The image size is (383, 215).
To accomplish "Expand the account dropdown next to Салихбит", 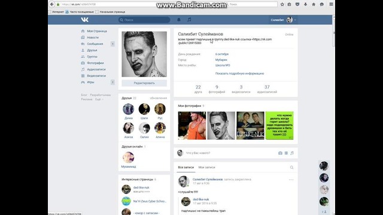I will tap(295, 20).
